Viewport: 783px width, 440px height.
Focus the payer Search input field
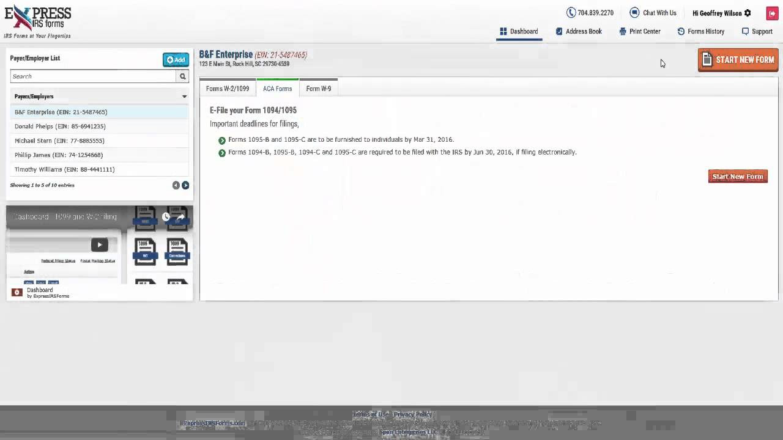[x=93, y=76]
